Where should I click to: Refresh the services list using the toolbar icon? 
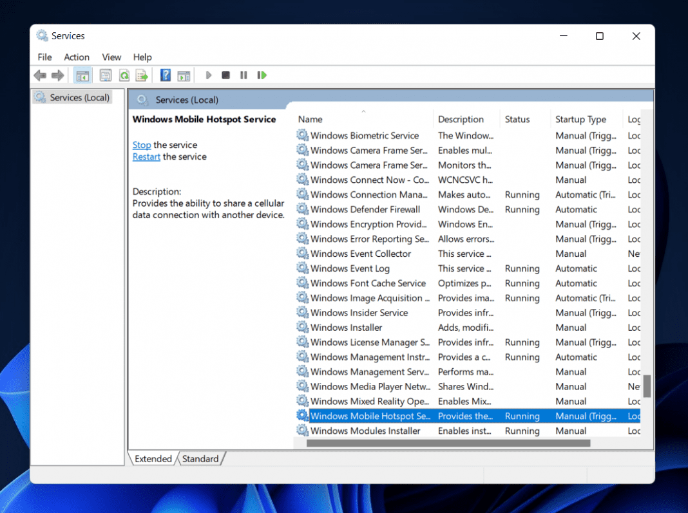tap(123, 75)
